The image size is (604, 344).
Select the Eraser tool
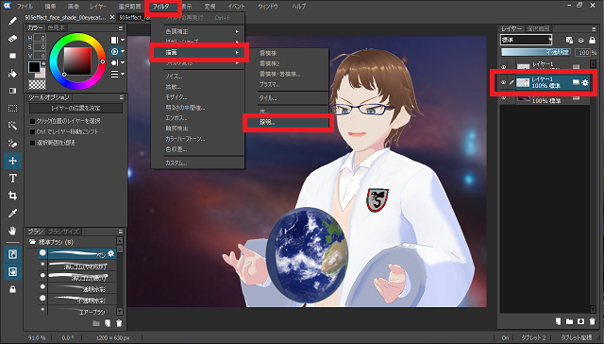(x=12, y=39)
